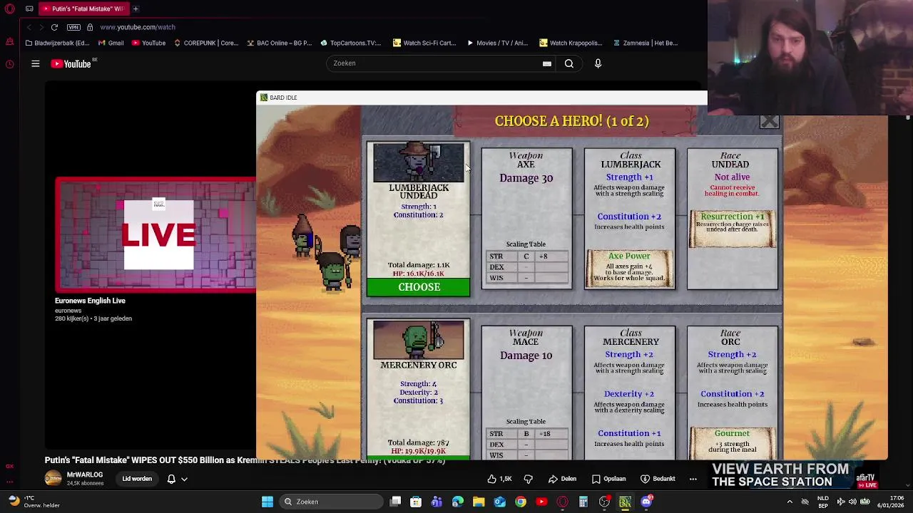Viewport: 913px width, 513px height.
Task: Open Opera workspaces icon in tab bar
Action: [29, 9]
